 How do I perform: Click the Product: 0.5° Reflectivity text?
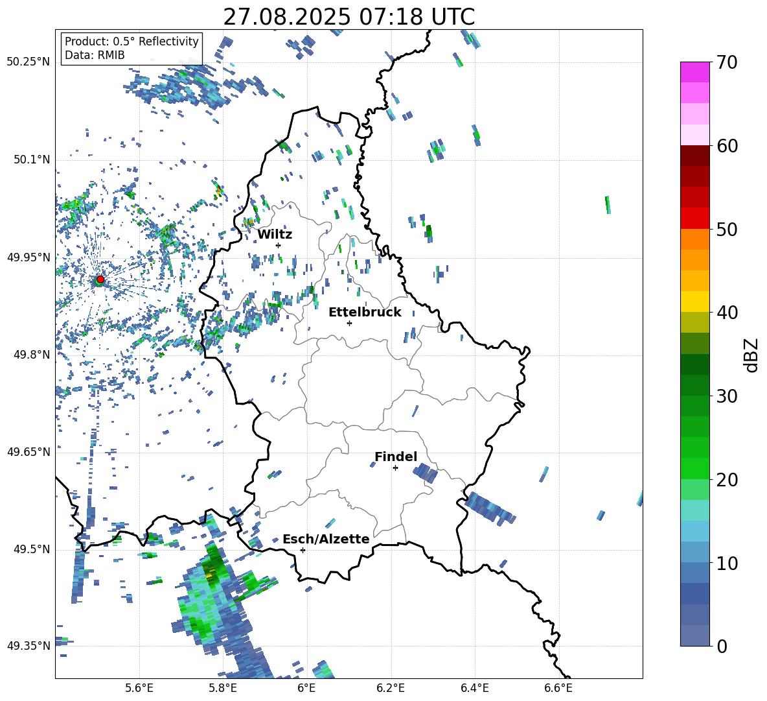point(132,42)
